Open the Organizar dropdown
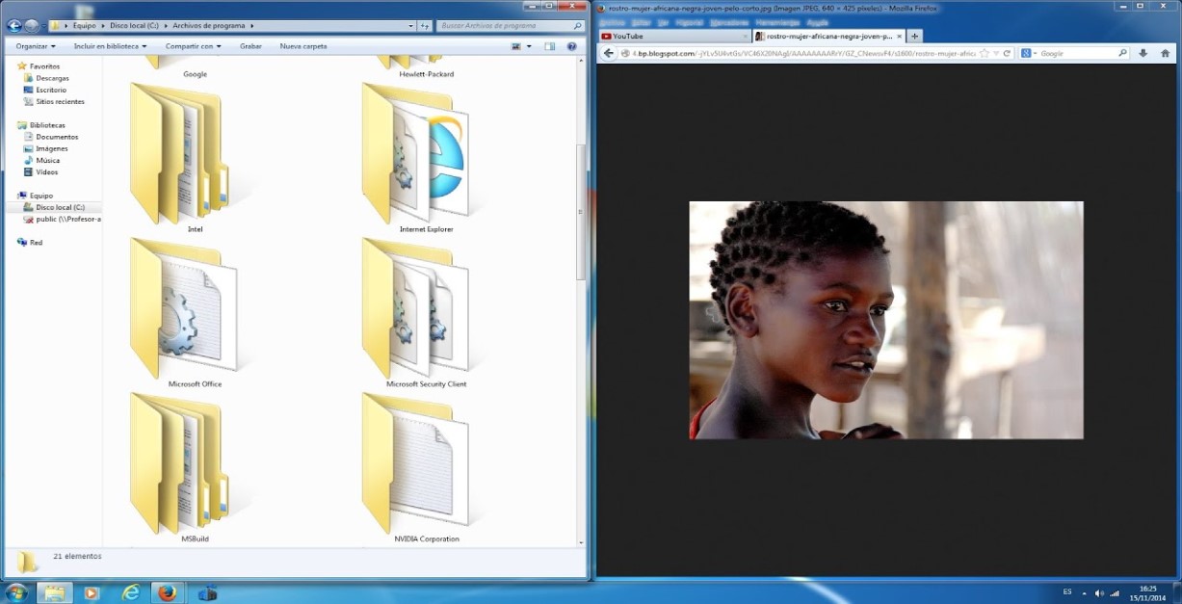Screen dimensions: 1182x604 pyautogui.click(x=36, y=44)
